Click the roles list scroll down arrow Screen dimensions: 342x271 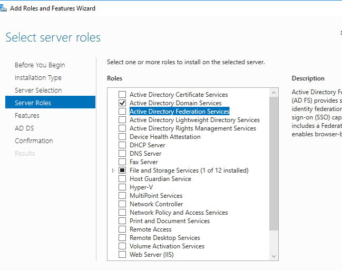coord(273,256)
